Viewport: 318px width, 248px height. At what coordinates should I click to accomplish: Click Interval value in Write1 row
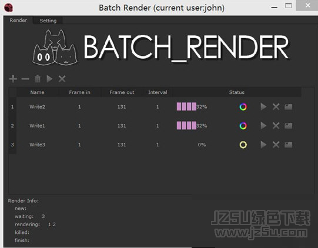click(158, 126)
